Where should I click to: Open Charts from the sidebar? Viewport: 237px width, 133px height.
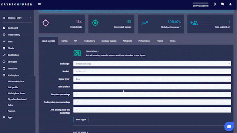pos(11,48)
